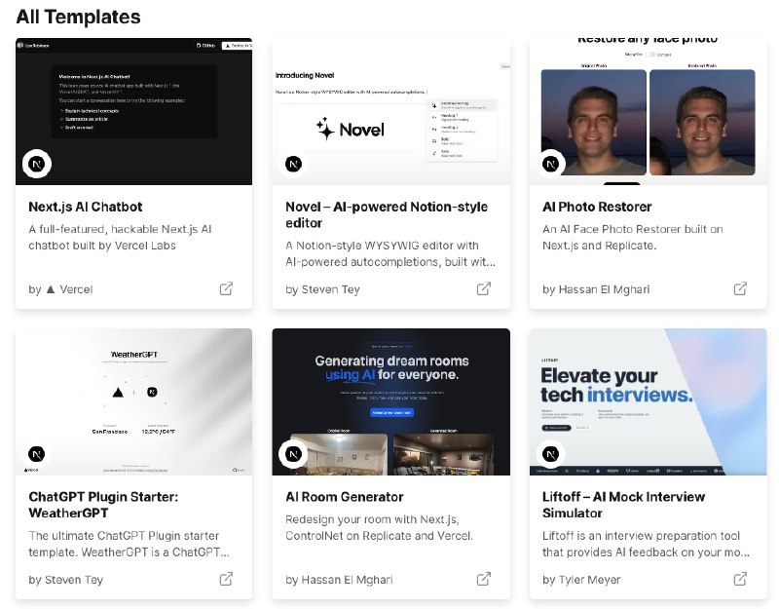This screenshot has width=779, height=609.
Task: Open external link icon on Liftoff card
Action: coord(740,579)
